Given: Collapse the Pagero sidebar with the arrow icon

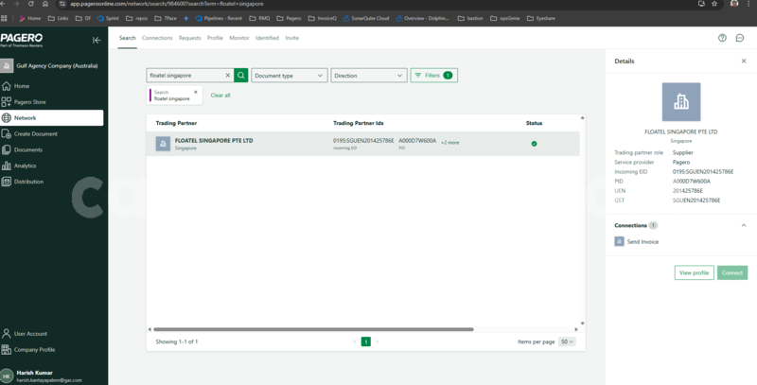Looking at the screenshot, I should tap(97, 40).
